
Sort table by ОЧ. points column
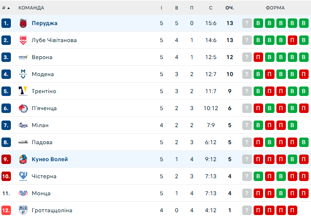click(x=230, y=8)
